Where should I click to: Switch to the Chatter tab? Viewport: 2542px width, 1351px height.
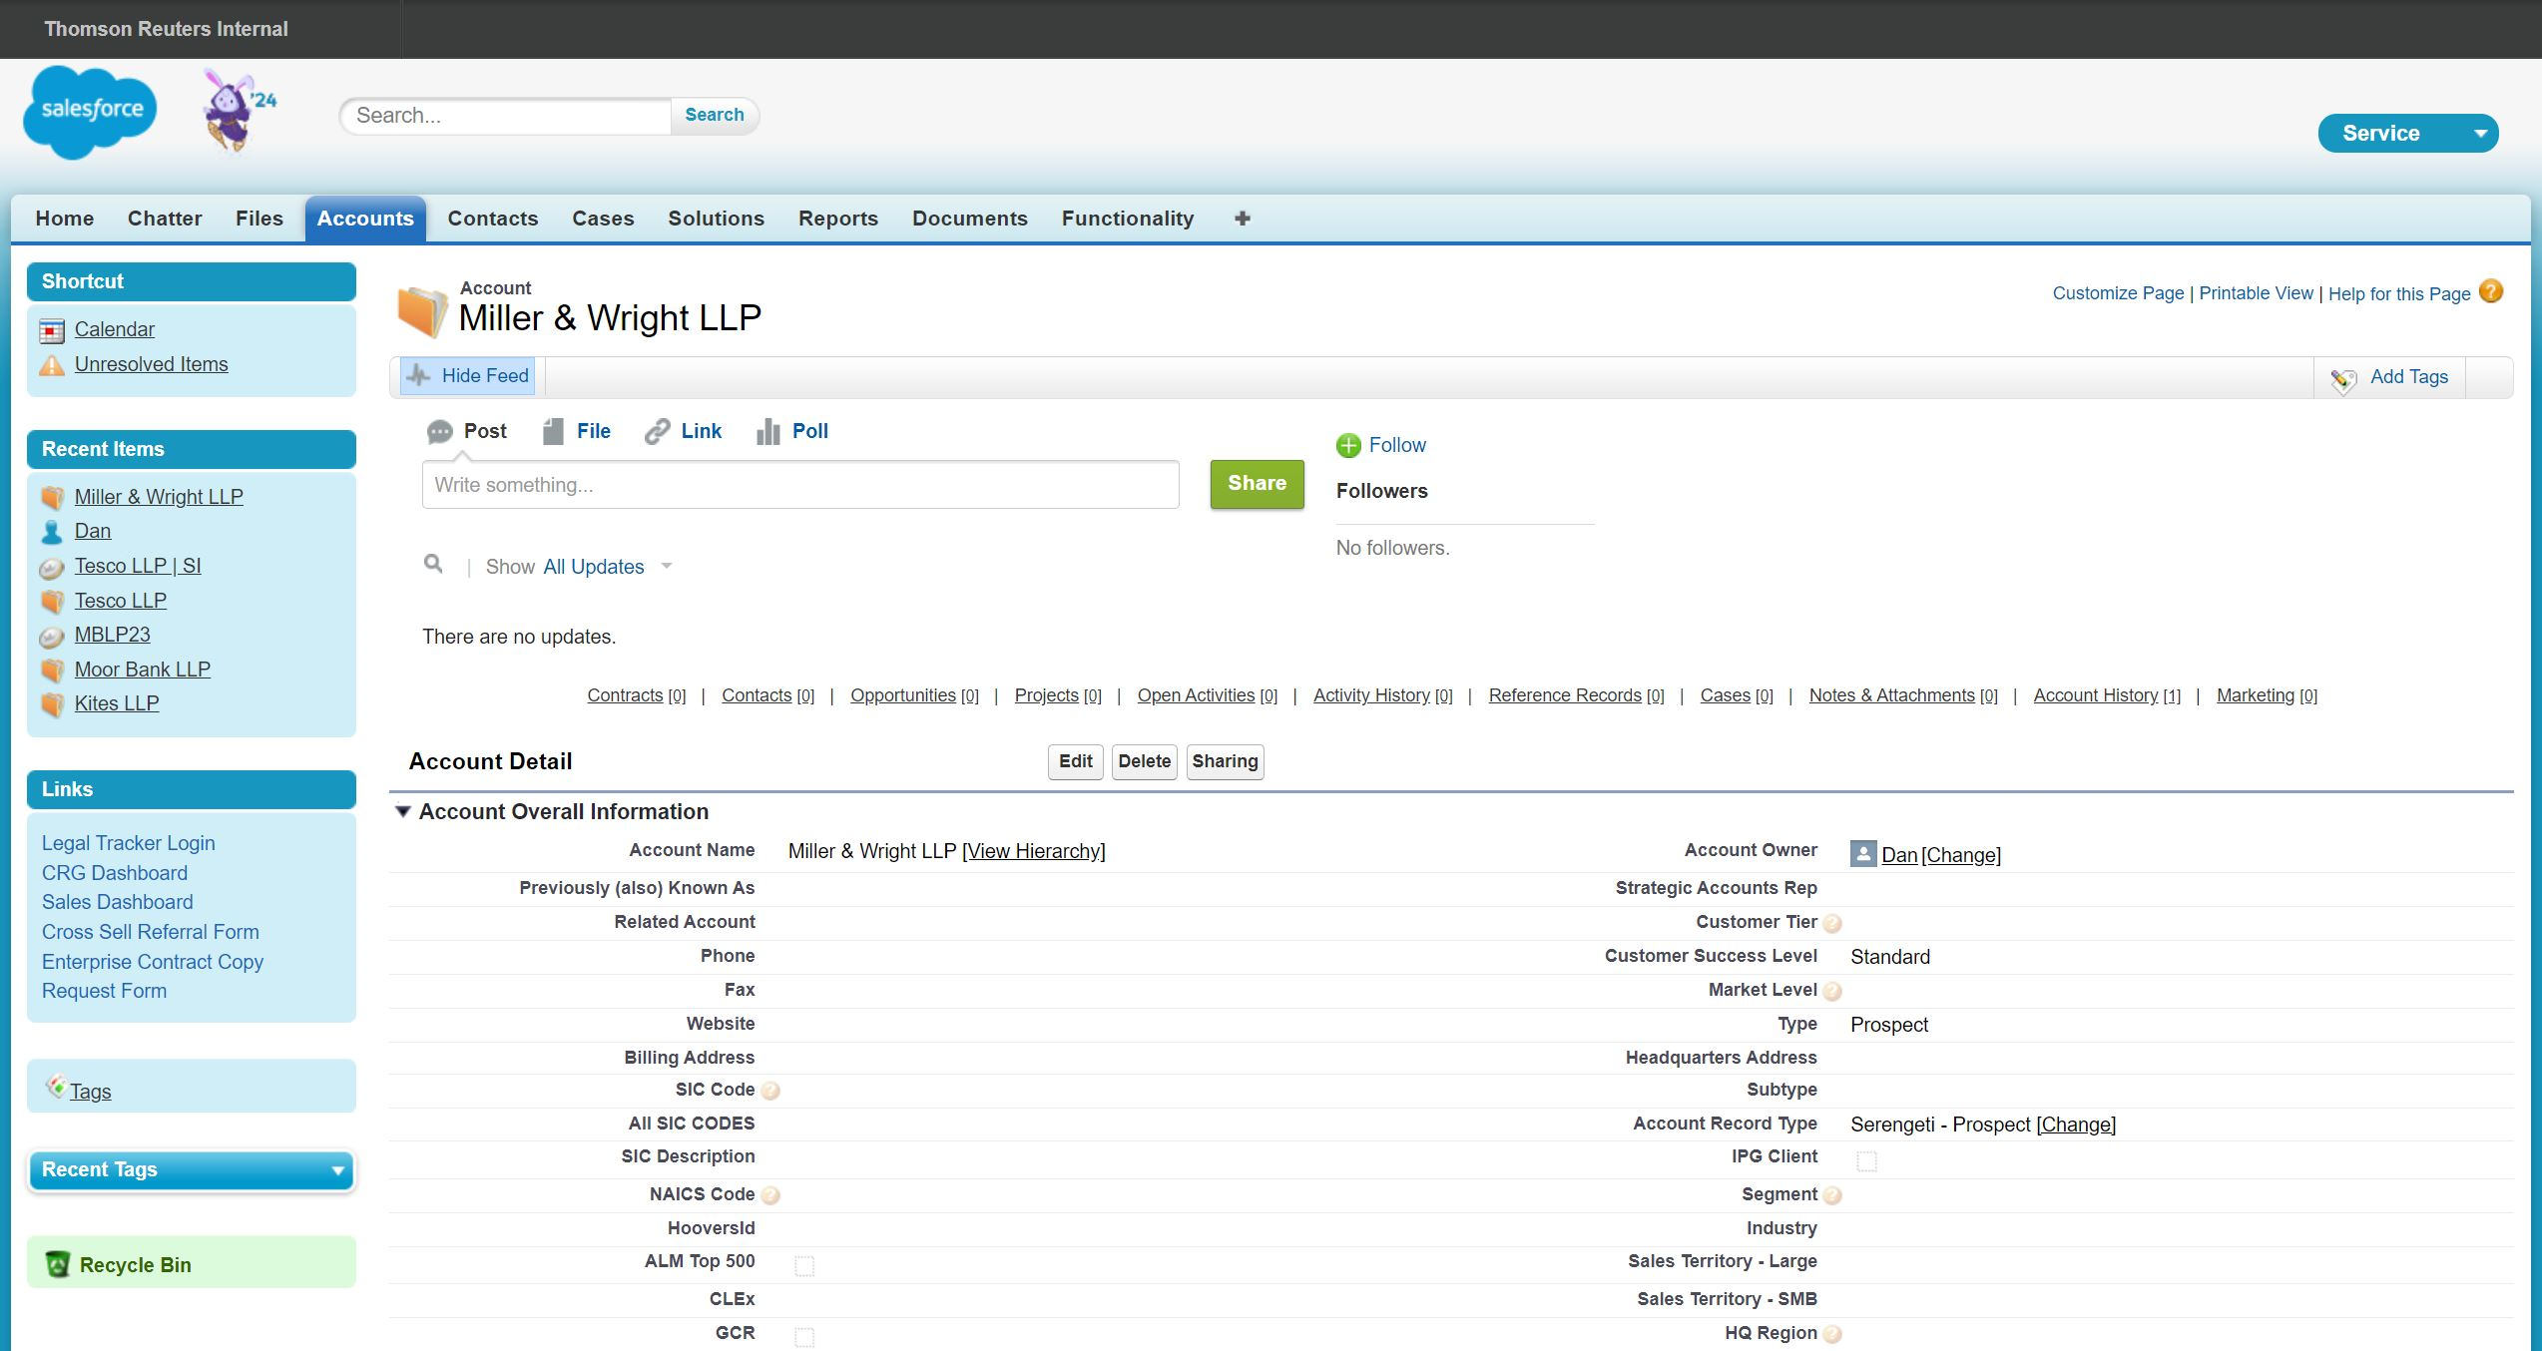165,219
